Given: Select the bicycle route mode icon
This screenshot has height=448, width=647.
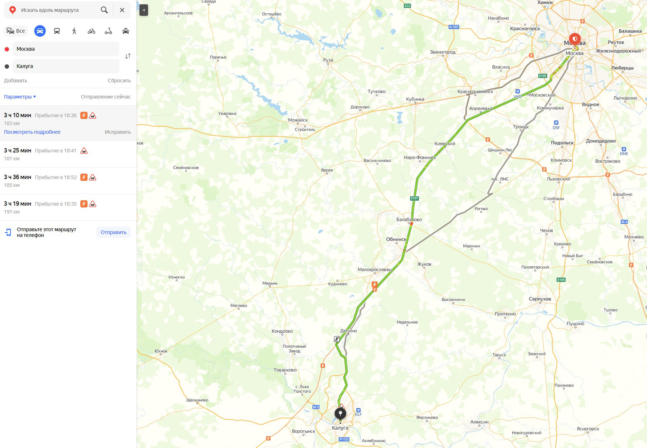Looking at the screenshot, I should pyautogui.click(x=92, y=31).
